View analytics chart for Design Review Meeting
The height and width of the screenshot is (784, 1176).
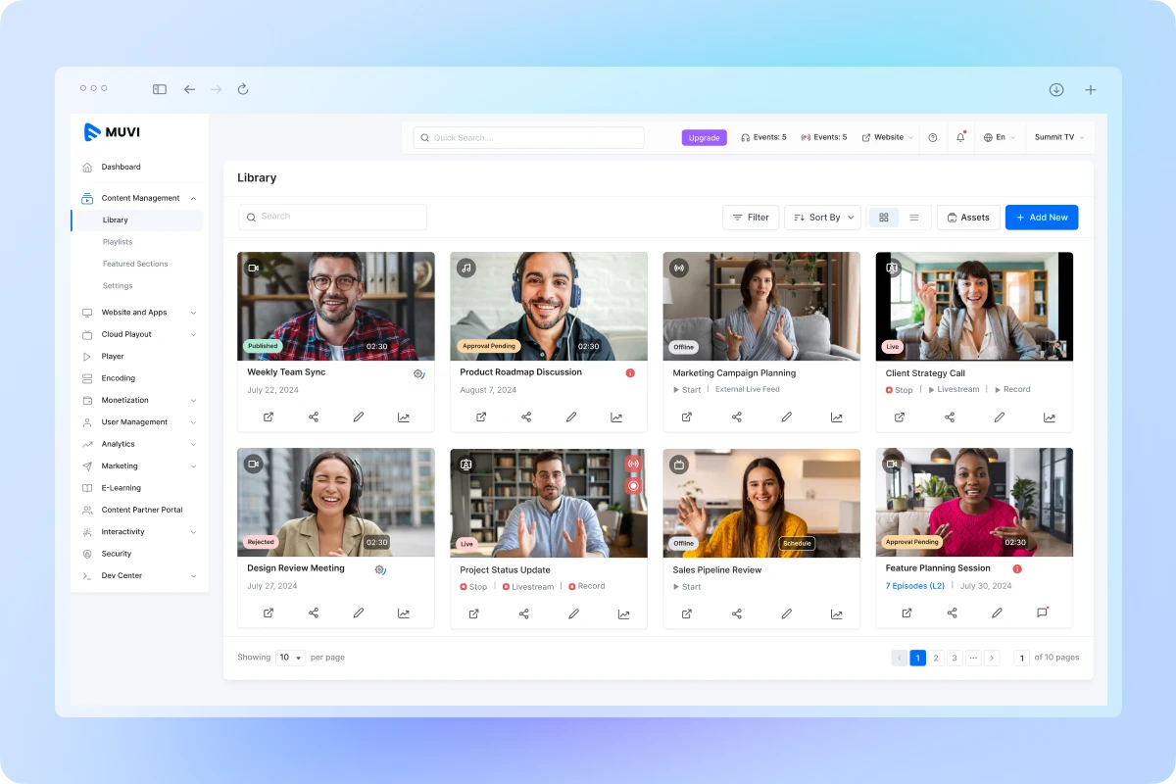[x=403, y=612]
